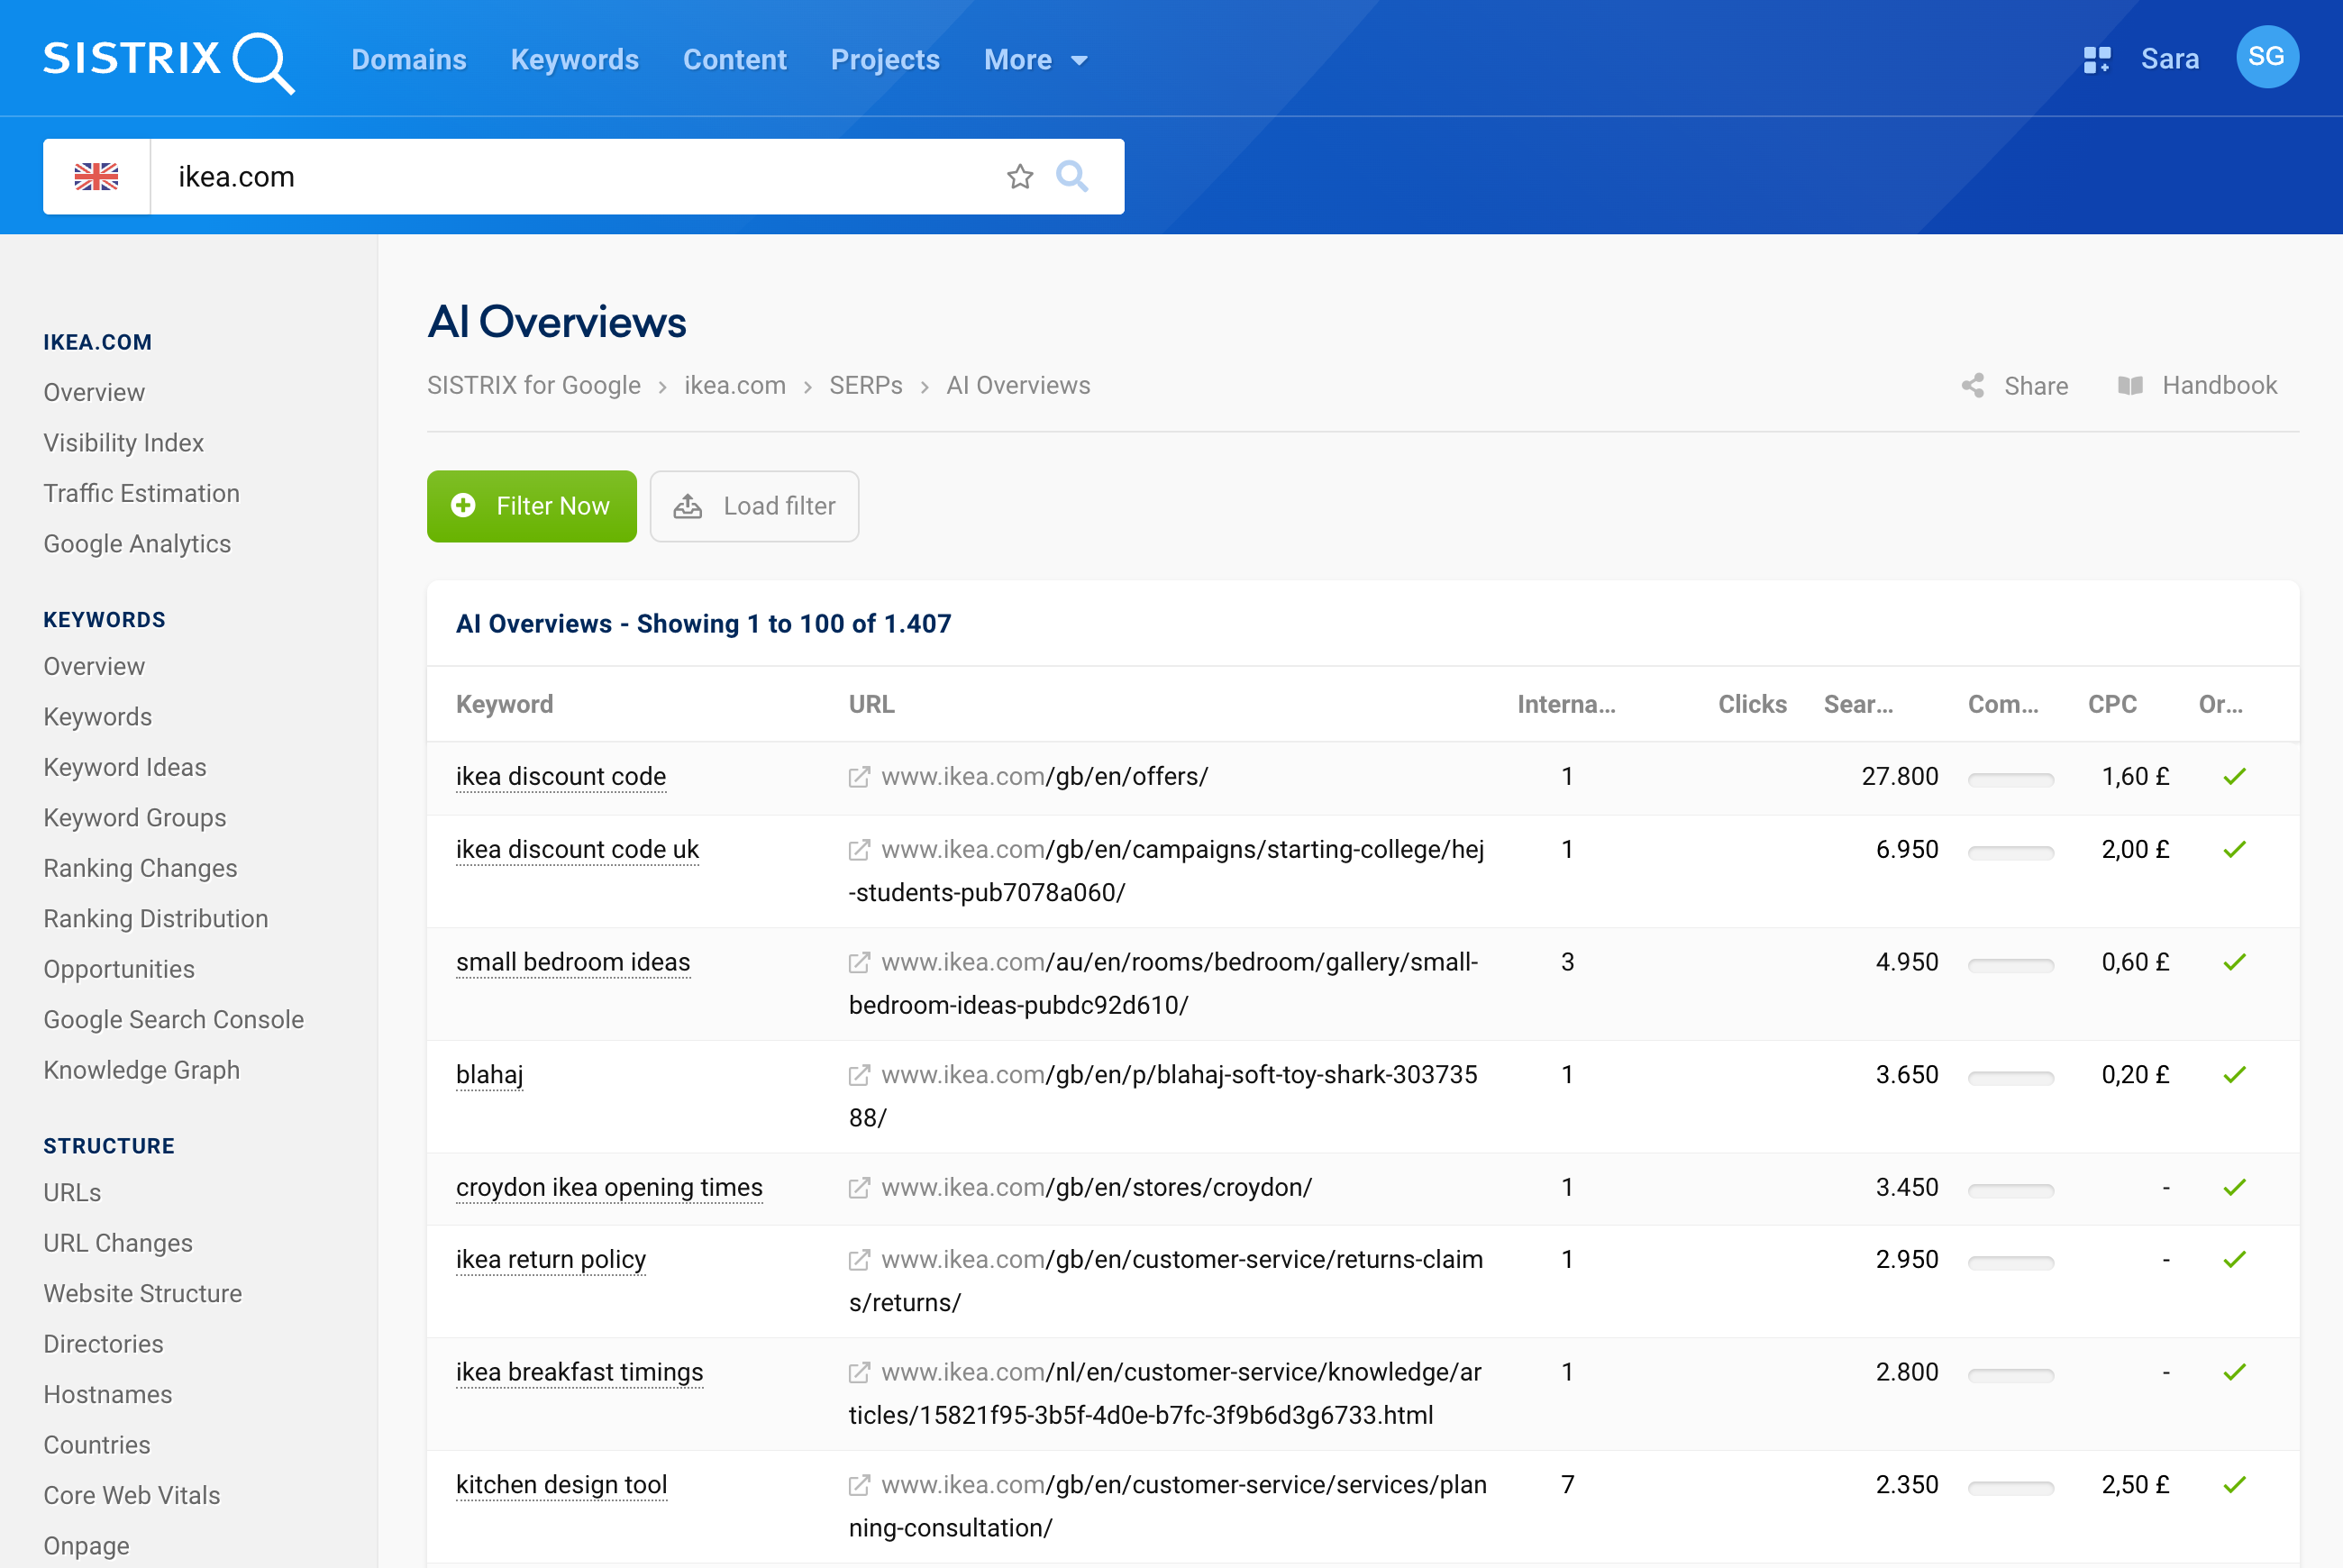Open URL Changes in sidebar
The width and height of the screenshot is (2343, 1568).
[118, 1243]
